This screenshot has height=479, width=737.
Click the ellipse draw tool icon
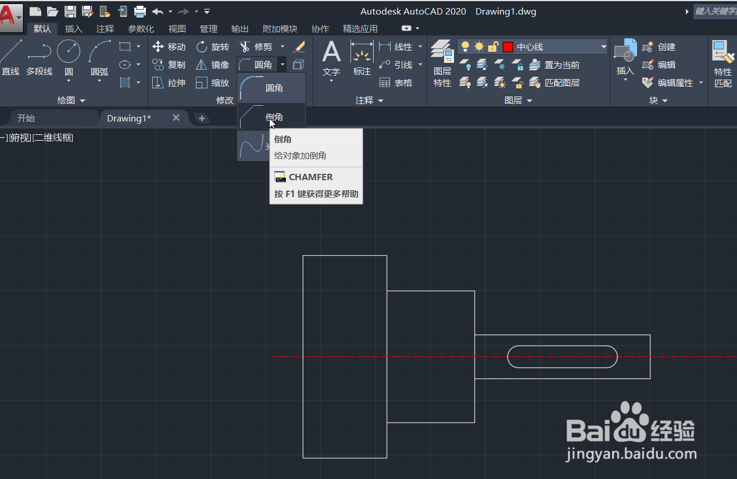(125, 65)
